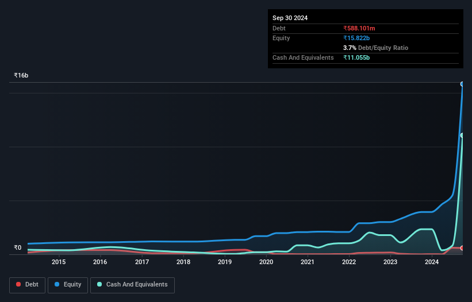Screen dimensions: 472x302
Task: Click the ₹11.055b cash value
Action: pyautogui.click(x=356, y=57)
